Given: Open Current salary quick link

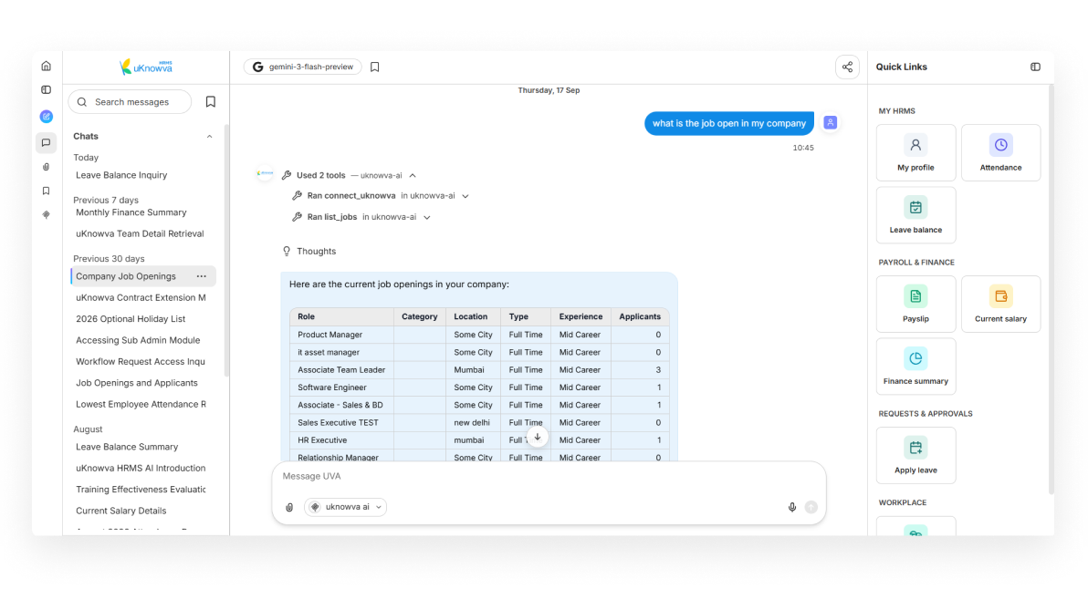Looking at the screenshot, I should (x=1000, y=305).
